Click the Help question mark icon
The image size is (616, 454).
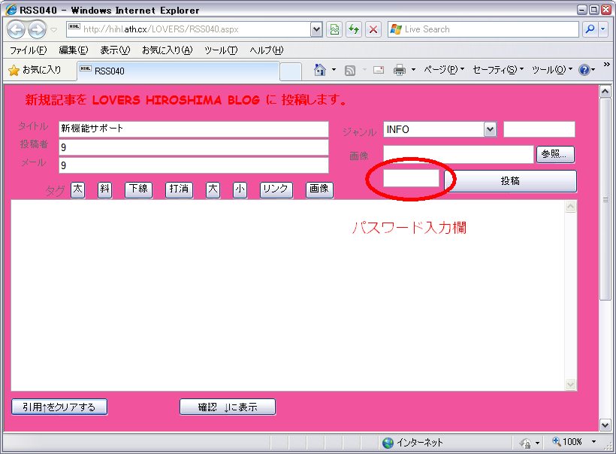584,70
